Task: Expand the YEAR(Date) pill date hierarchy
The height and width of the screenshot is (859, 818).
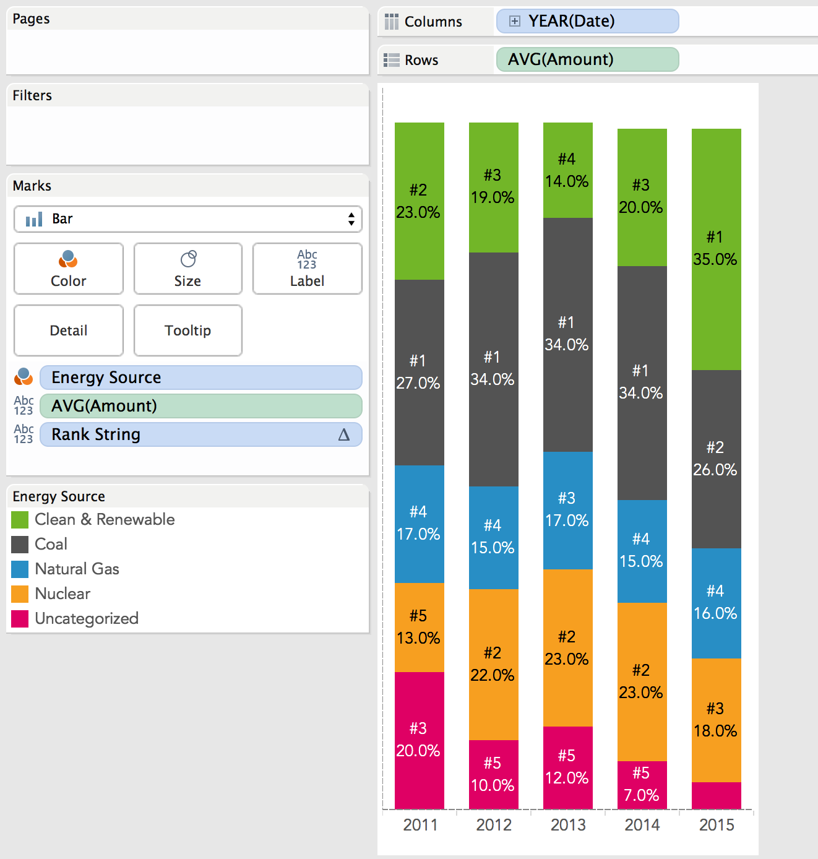Action: pyautogui.click(x=513, y=20)
